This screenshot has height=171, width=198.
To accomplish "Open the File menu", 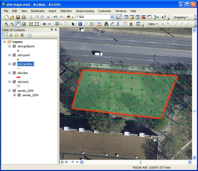I will tap(6, 11).
